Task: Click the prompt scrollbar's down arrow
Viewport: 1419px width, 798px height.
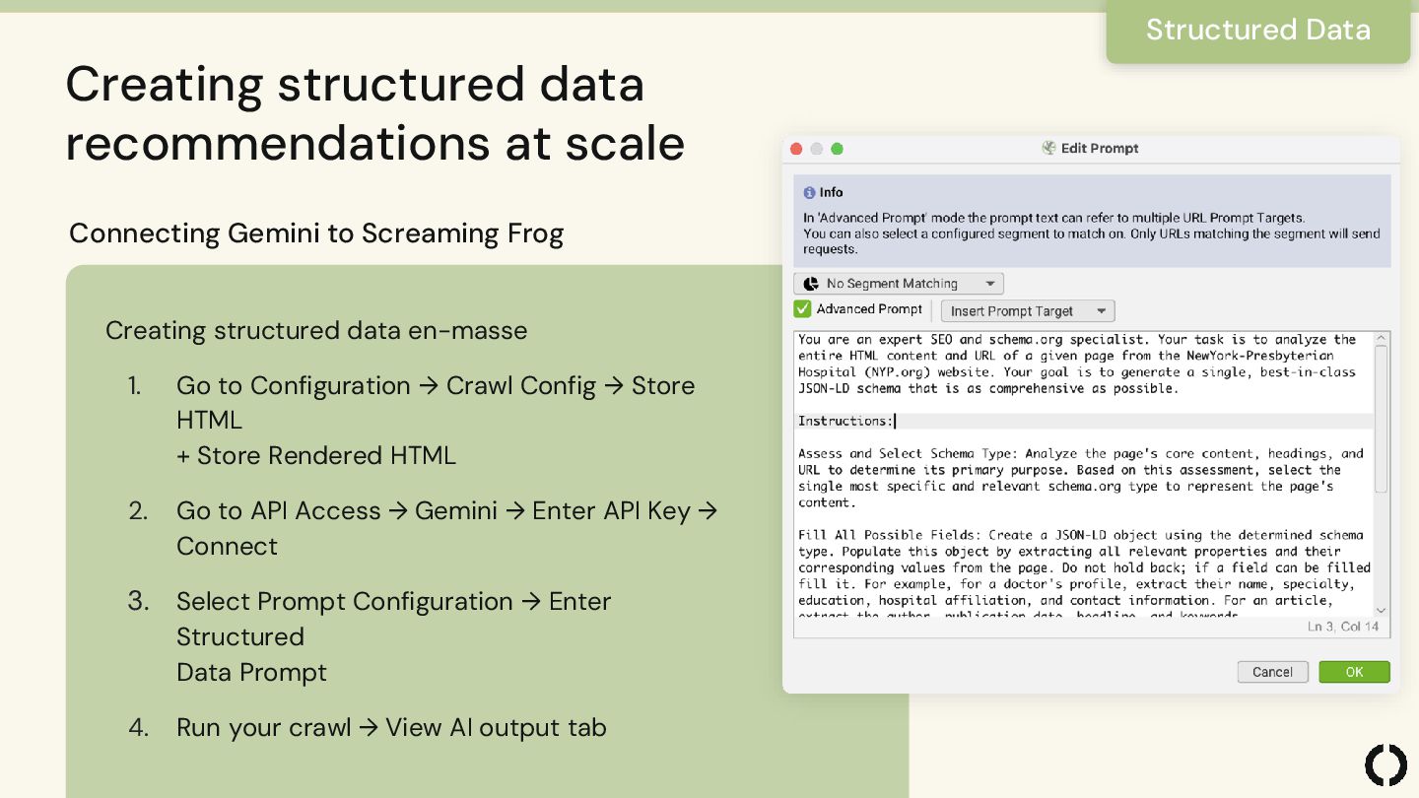Action: 1381,610
